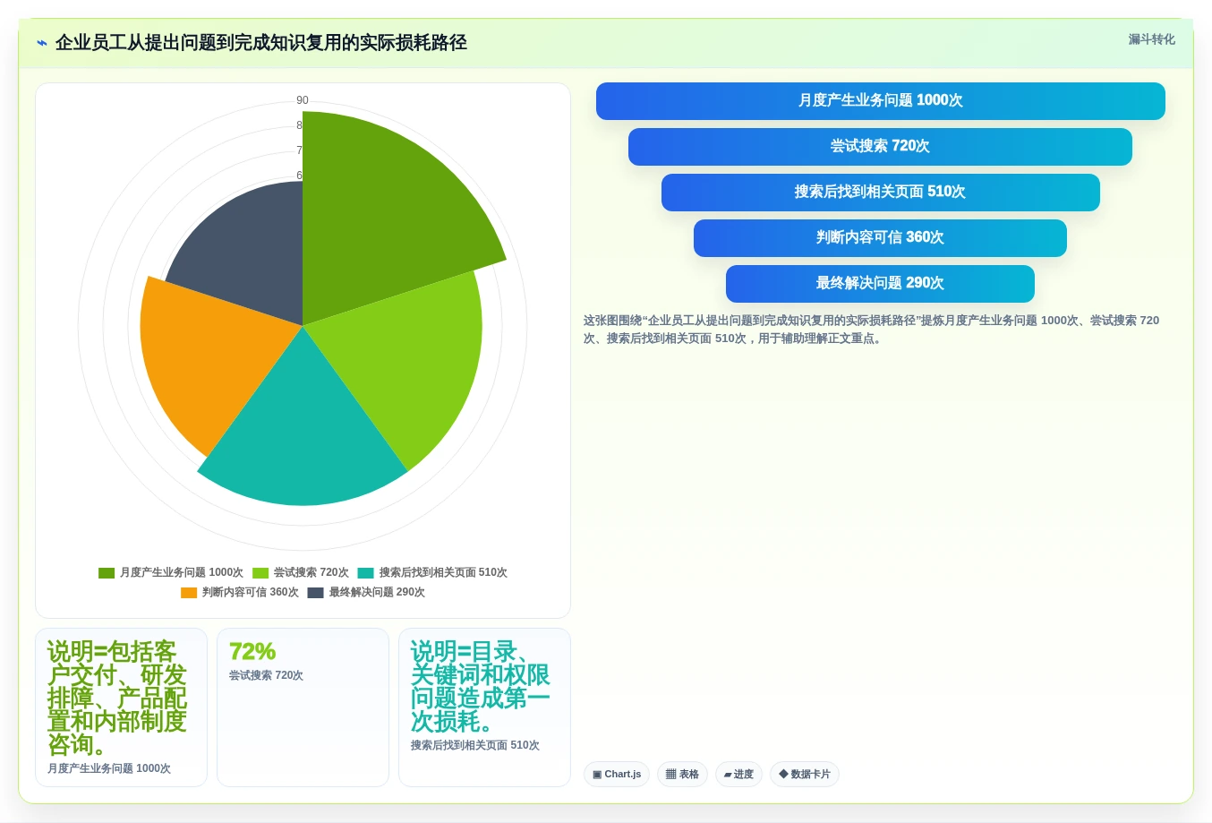This screenshot has width=1212, height=823.
Task: Click the caption under the third data card
Action: pos(475,745)
